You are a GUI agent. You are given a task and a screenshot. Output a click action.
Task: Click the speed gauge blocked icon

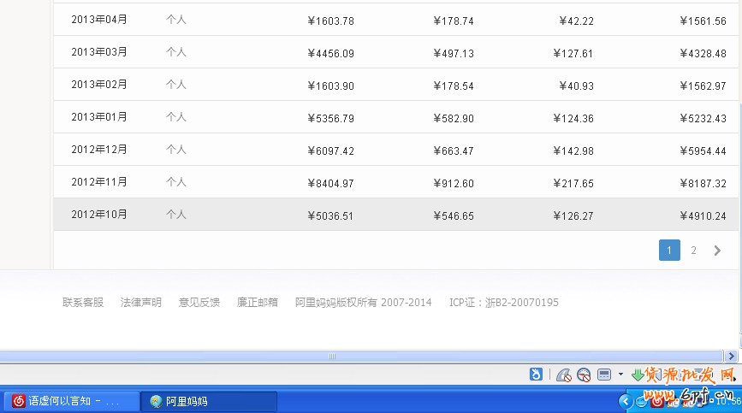584,375
